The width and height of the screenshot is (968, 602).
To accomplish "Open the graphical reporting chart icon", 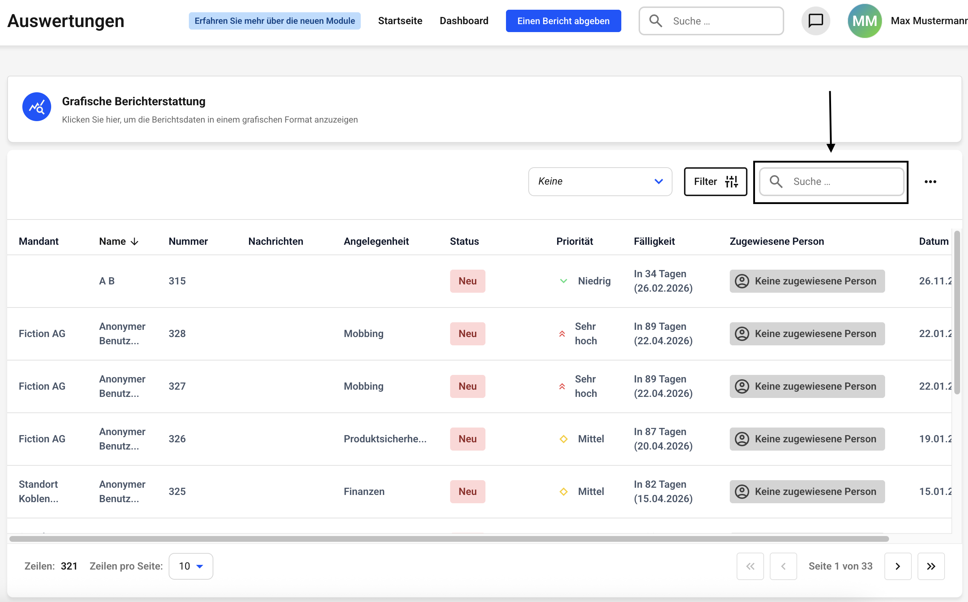I will click(x=37, y=107).
